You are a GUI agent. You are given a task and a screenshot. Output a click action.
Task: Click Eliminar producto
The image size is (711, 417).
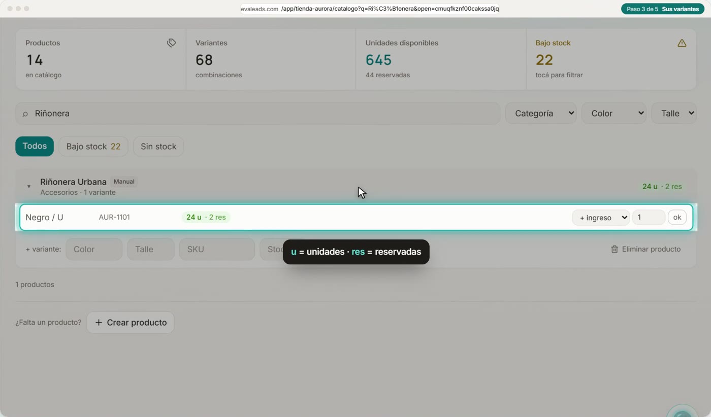click(645, 249)
